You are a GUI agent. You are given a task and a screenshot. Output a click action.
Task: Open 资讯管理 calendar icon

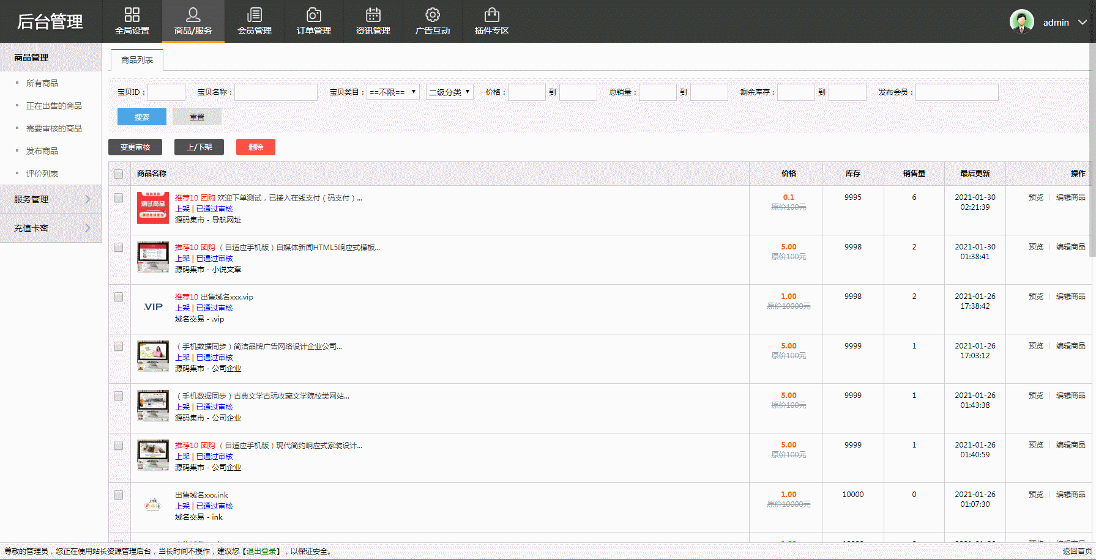point(373,15)
